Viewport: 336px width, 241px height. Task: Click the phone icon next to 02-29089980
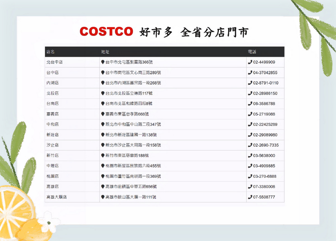click(x=250, y=135)
